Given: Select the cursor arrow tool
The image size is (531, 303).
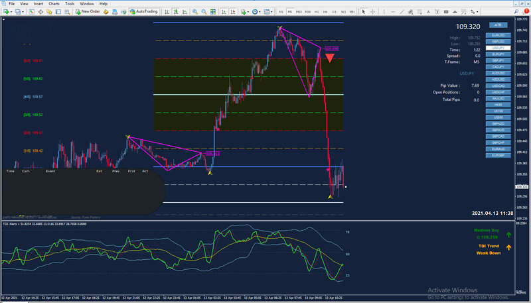Looking at the screenshot, I should click(363, 12).
